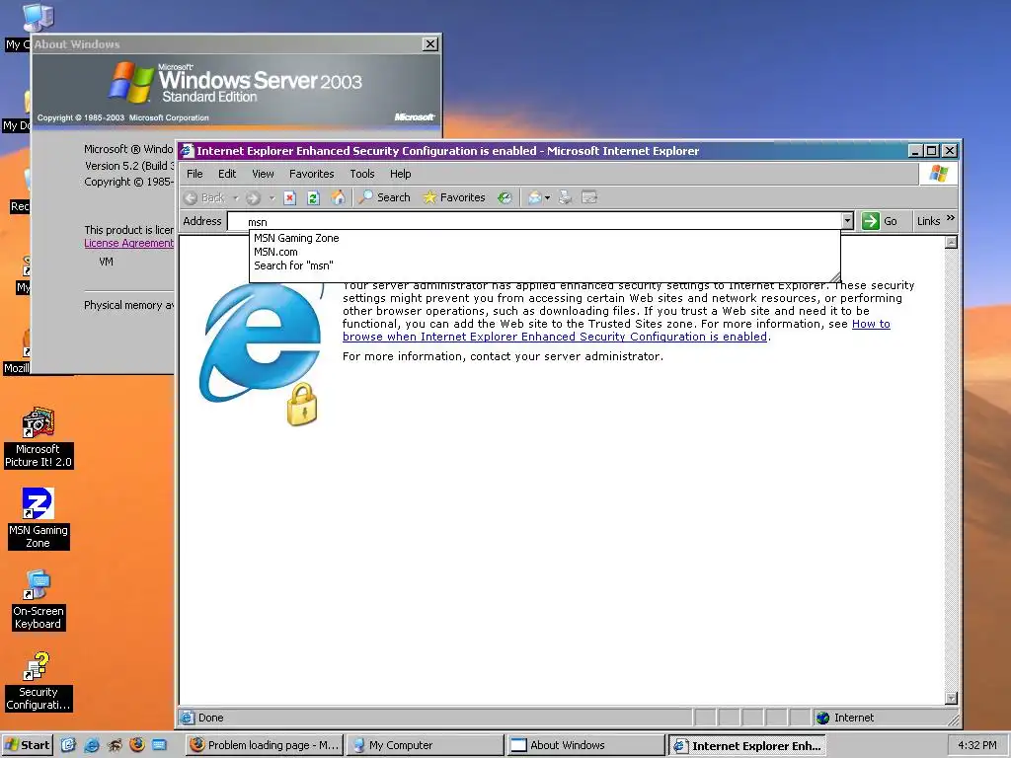Expand the Address bar dropdown arrow
The width and height of the screenshot is (1011, 758).
(x=847, y=221)
